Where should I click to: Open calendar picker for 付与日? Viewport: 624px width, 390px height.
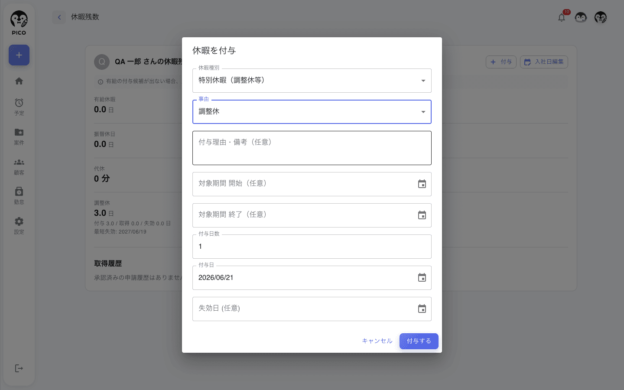[x=422, y=278]
